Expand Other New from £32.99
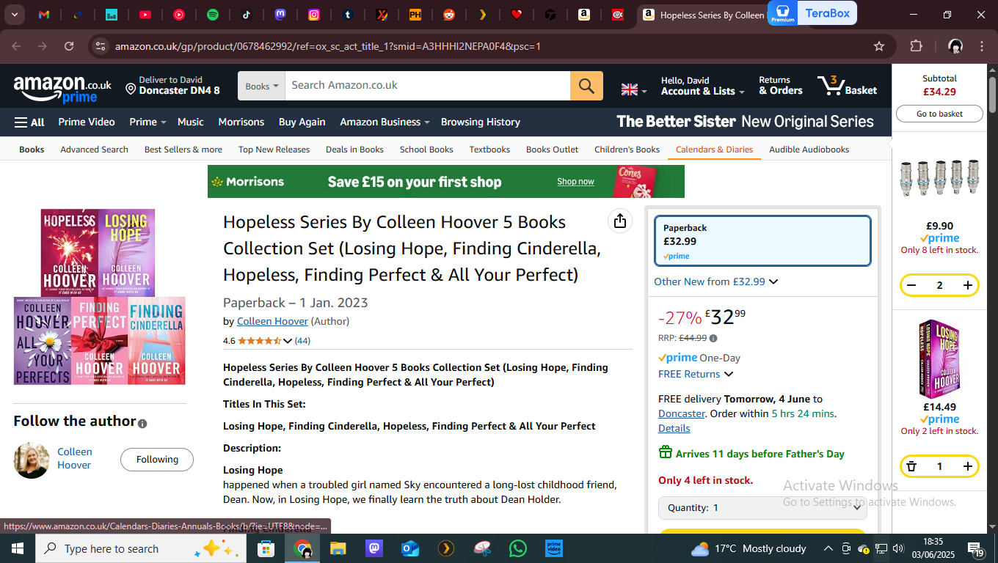The height and width of the screenshot is (563, 998). point(715,281)
